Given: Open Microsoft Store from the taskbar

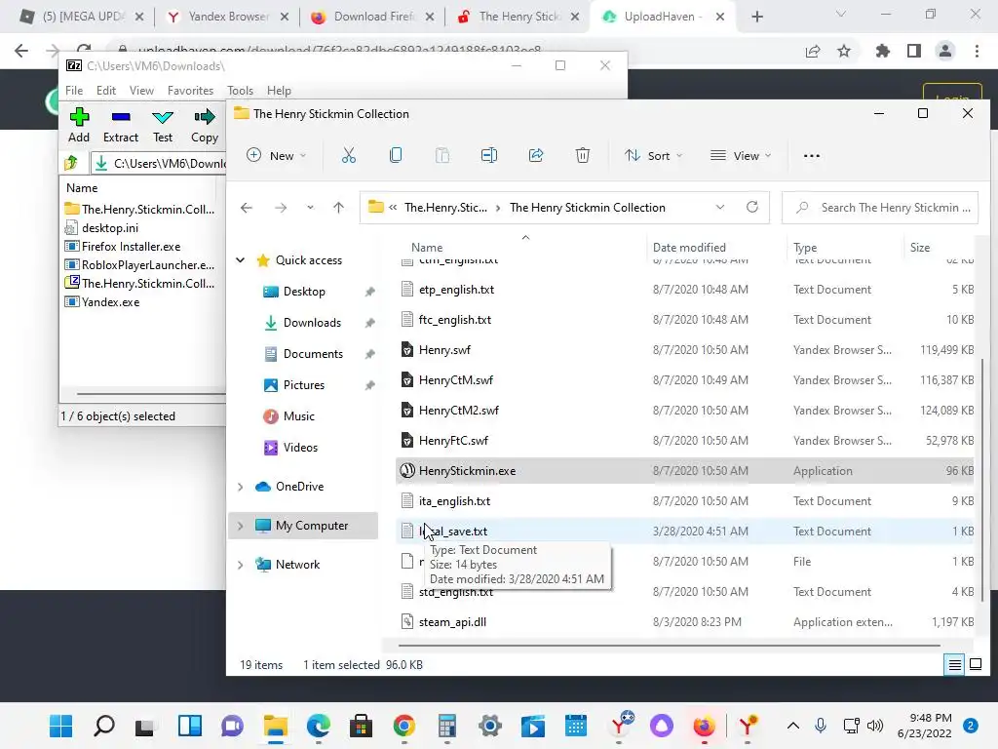Looking at the screenshot, I should coord(361,726).
